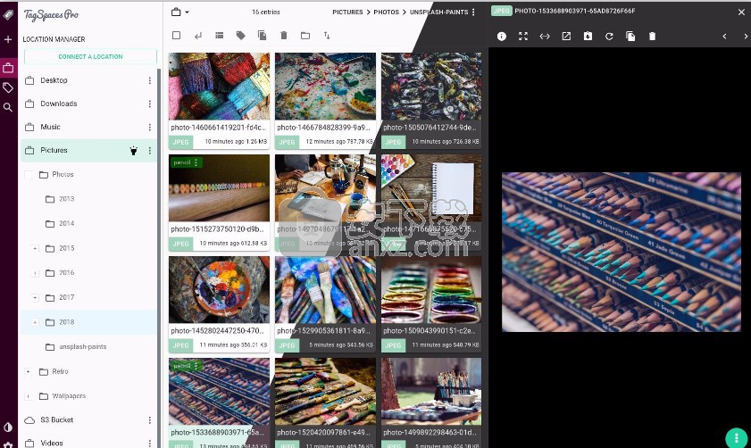Switch to list view icon
The height and width of the screenshot is (448, 751).
220,36
